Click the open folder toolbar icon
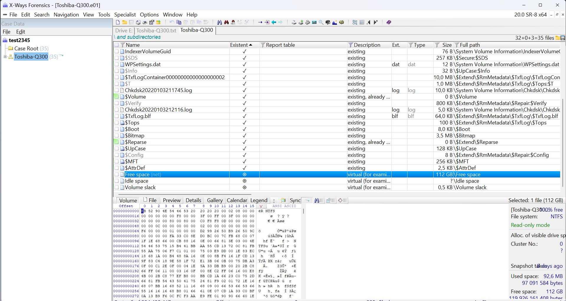Image resolution: width=566 pixels, height=301 pixels. [125, 22]
